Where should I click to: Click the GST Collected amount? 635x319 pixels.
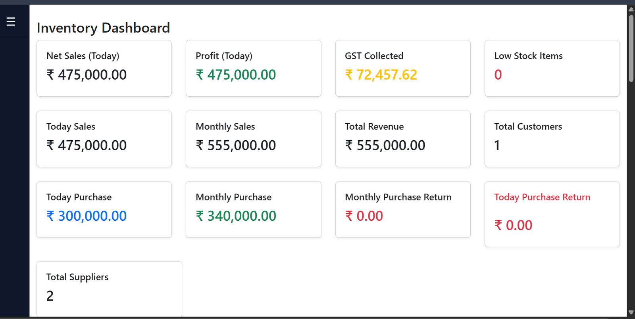pos(381,75)
